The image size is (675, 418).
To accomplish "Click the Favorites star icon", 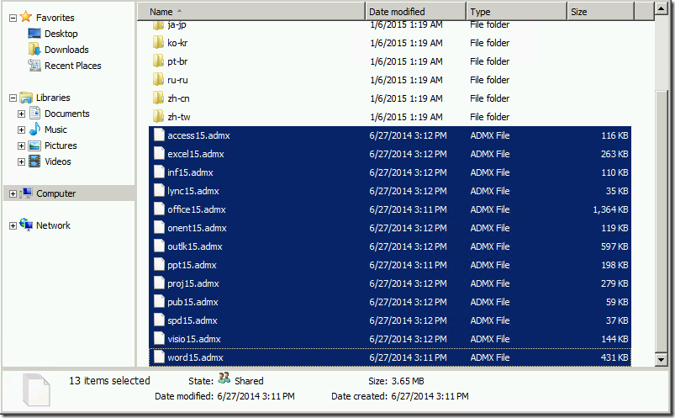I will (26, 17).
